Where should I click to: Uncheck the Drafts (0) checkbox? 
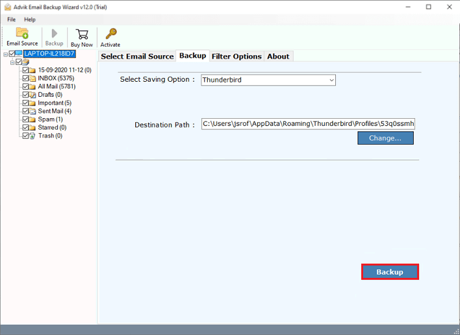click(x=25, y=95)
